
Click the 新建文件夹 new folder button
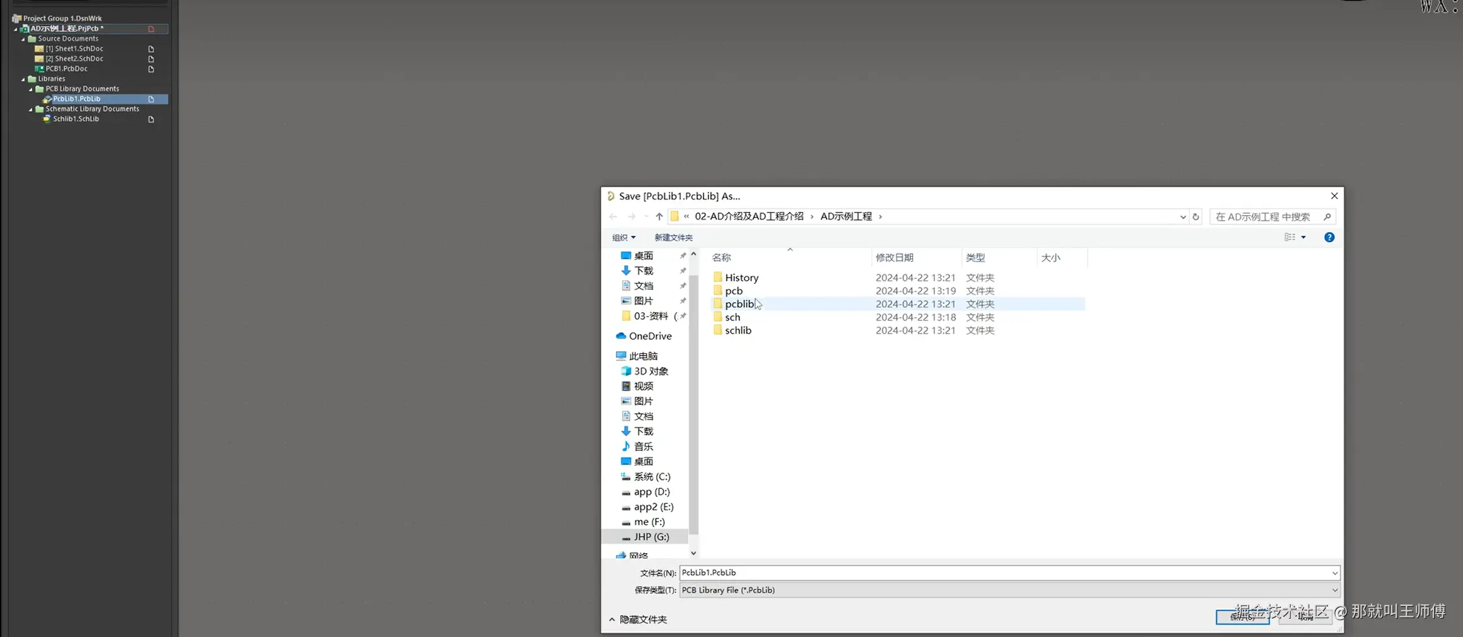(673, 238)
